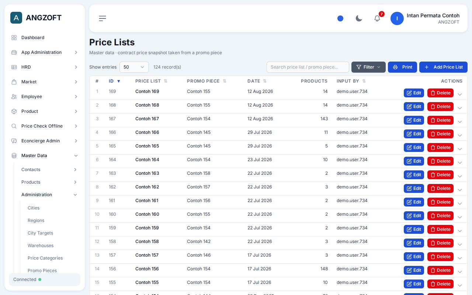The image size is (472, 295).
Task: Click the blue theme color dot
Action: click(340, 18)
